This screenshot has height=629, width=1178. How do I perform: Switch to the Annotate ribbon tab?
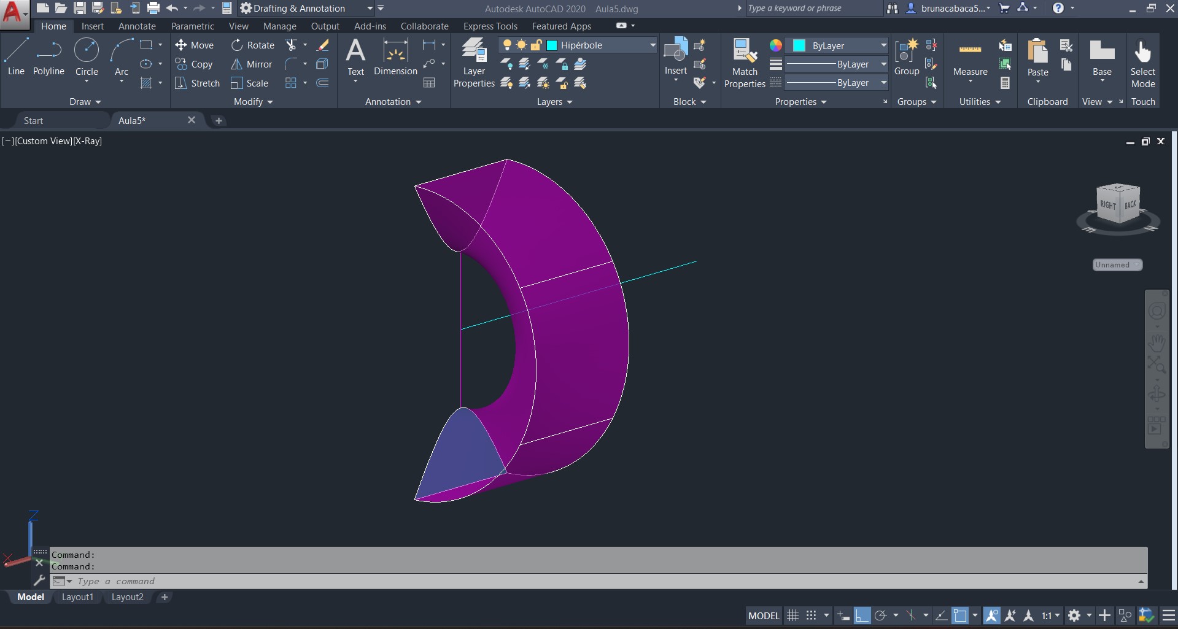click(x=137, y=26)
